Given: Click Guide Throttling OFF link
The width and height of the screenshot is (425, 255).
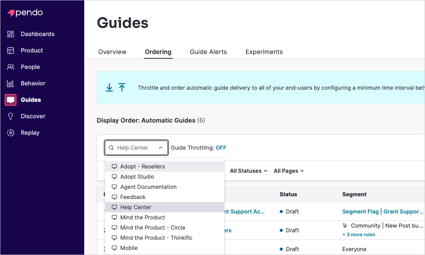Looking at the screenshot, I should [221, 148].
